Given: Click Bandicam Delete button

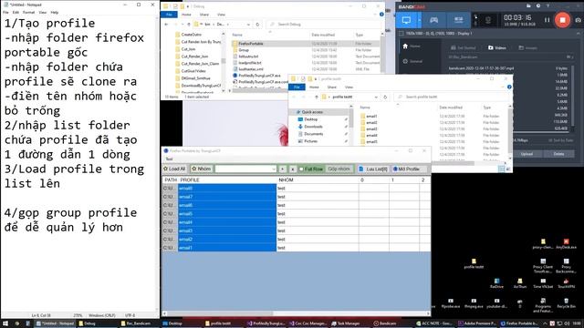Looking at the screenshot, I should 558,154.
